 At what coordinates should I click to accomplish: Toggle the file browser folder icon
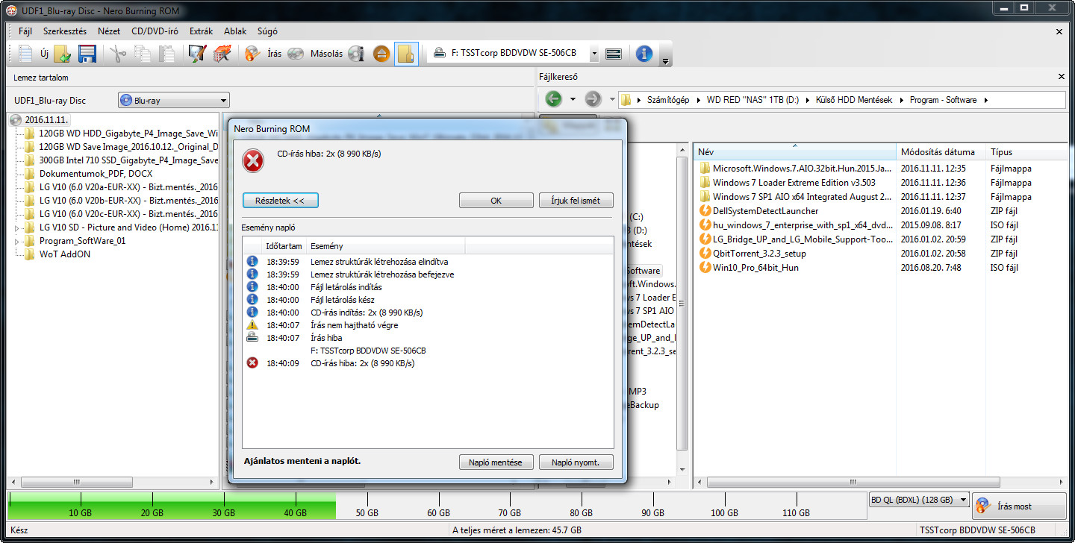click(x=406, y=54)
